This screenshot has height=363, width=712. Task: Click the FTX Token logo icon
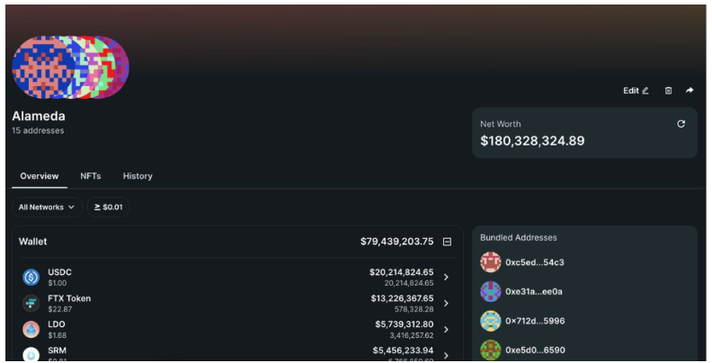tap(31, 303)
